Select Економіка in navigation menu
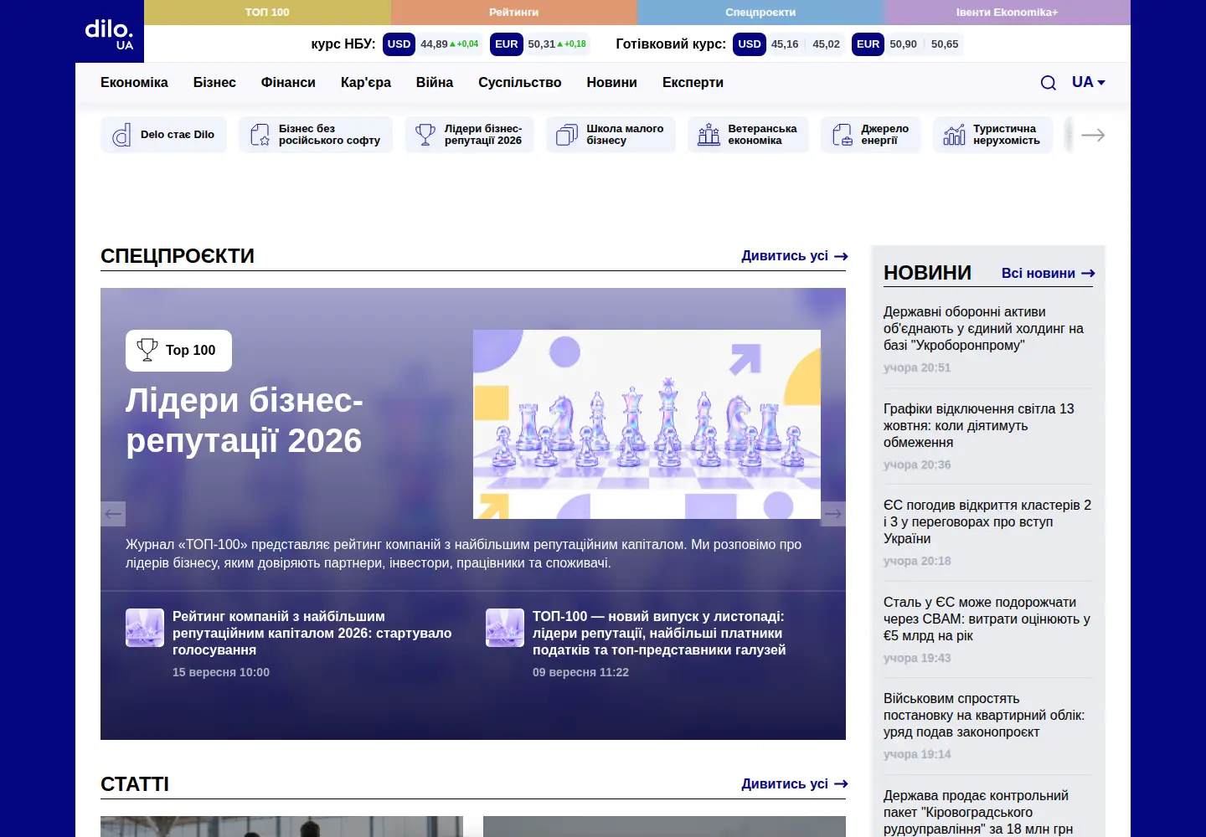Image resolution: width=1206 pixels, height=837 pixels. (x=134, y=83)
